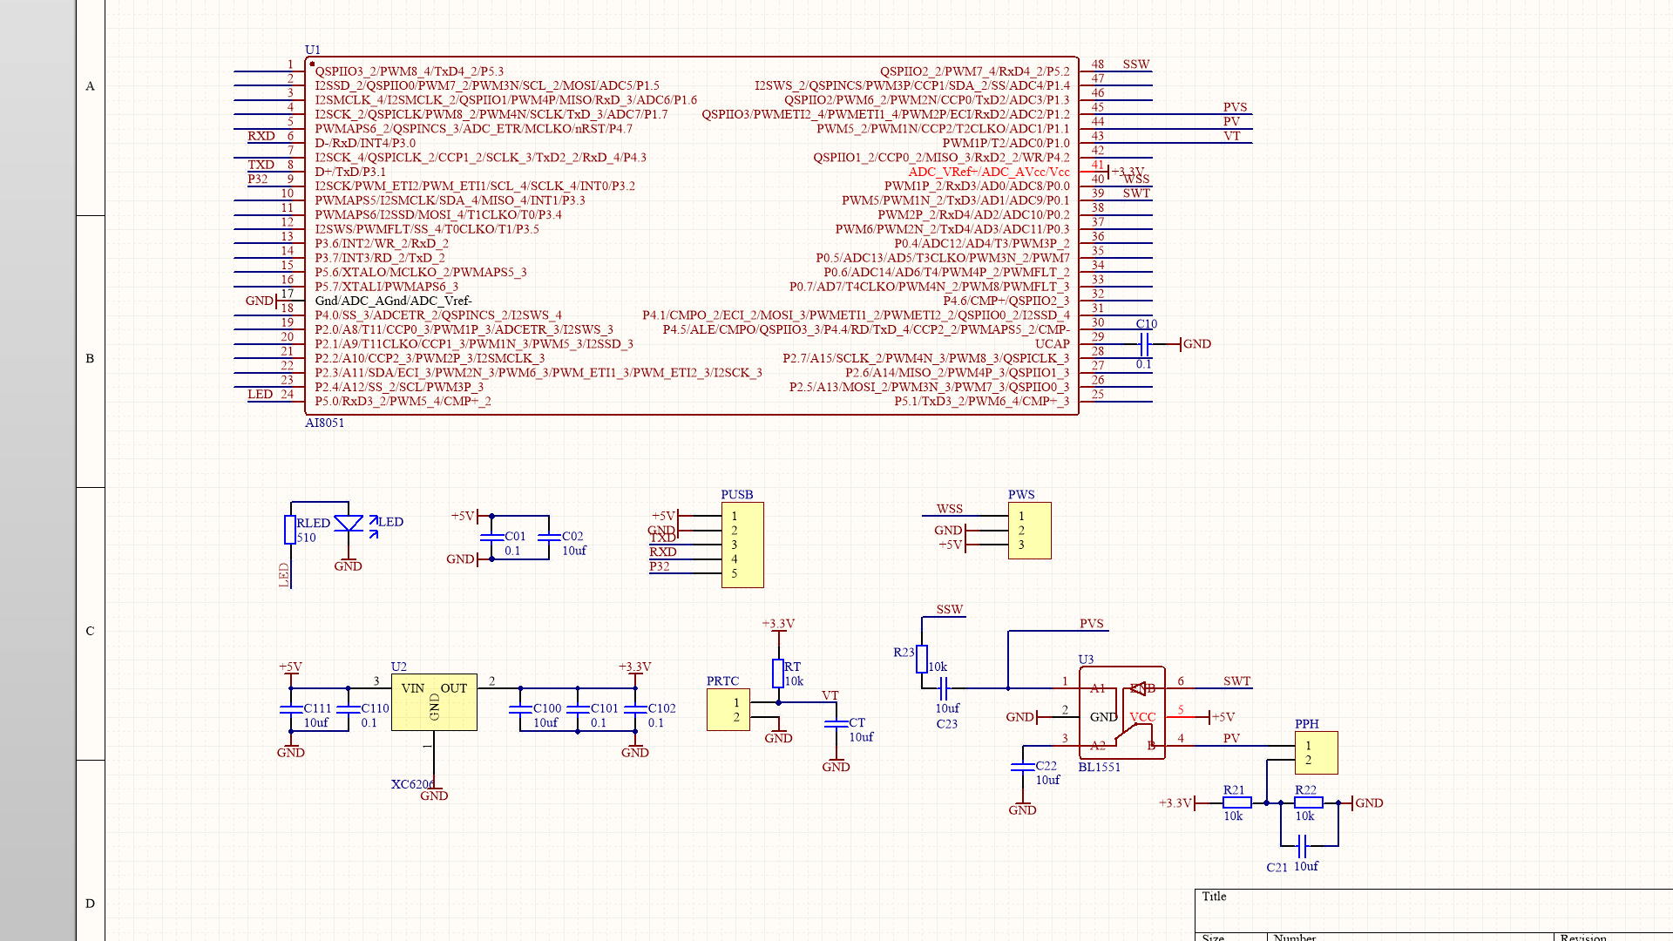The width and height of the screenshot is (1673, 941).
Task: Select the PWS three-pin header
Action: click(x=1029, y=530)
